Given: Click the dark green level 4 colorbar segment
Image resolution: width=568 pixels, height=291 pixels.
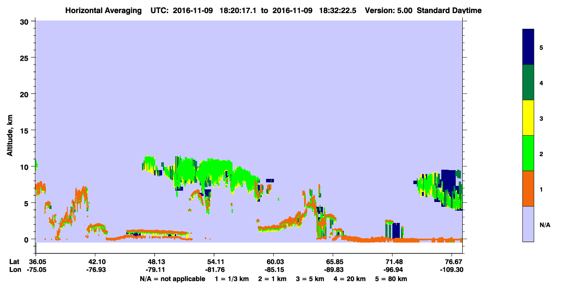Looking at the screenshot, I should click(x=528, y=82).
